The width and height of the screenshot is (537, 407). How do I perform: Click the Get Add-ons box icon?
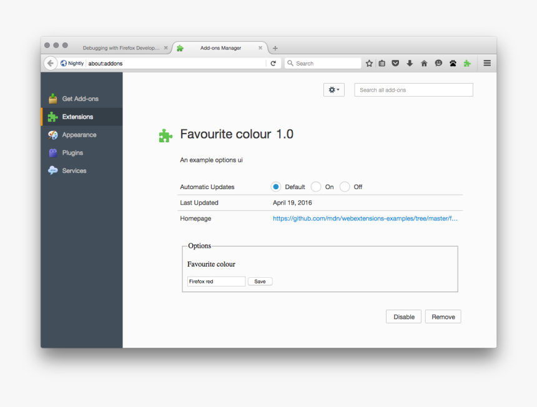pyautogui.click(x=52, y=99)
